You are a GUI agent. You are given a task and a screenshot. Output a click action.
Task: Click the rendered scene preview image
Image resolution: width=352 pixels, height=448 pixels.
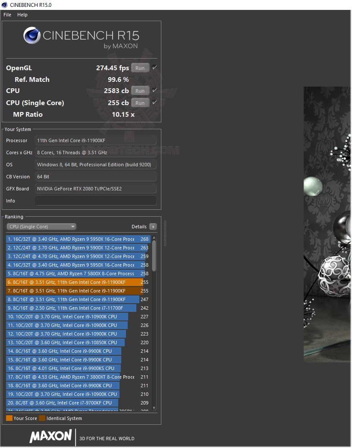tap(327, 224)
